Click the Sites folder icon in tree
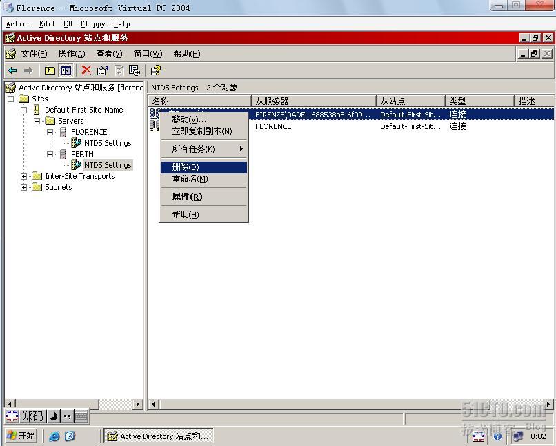The height and width of the screenshot is (446, 556). (x=23, y=99)
